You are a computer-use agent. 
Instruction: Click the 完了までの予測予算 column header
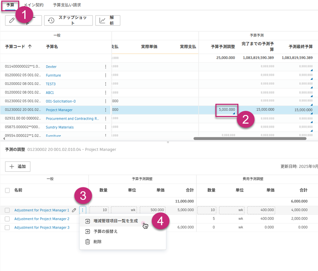point(257,47)
